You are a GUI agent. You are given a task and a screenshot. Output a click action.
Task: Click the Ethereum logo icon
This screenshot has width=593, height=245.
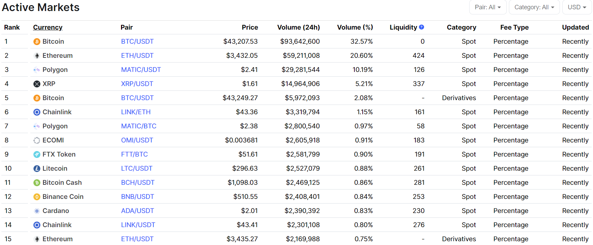tap(37, 55)
